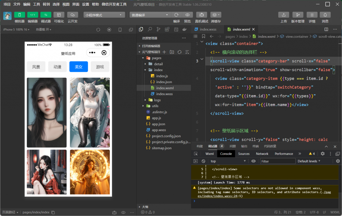Screen dimensions: 342x216
Task: Click the 上传 upload icon
Action: 284,15
